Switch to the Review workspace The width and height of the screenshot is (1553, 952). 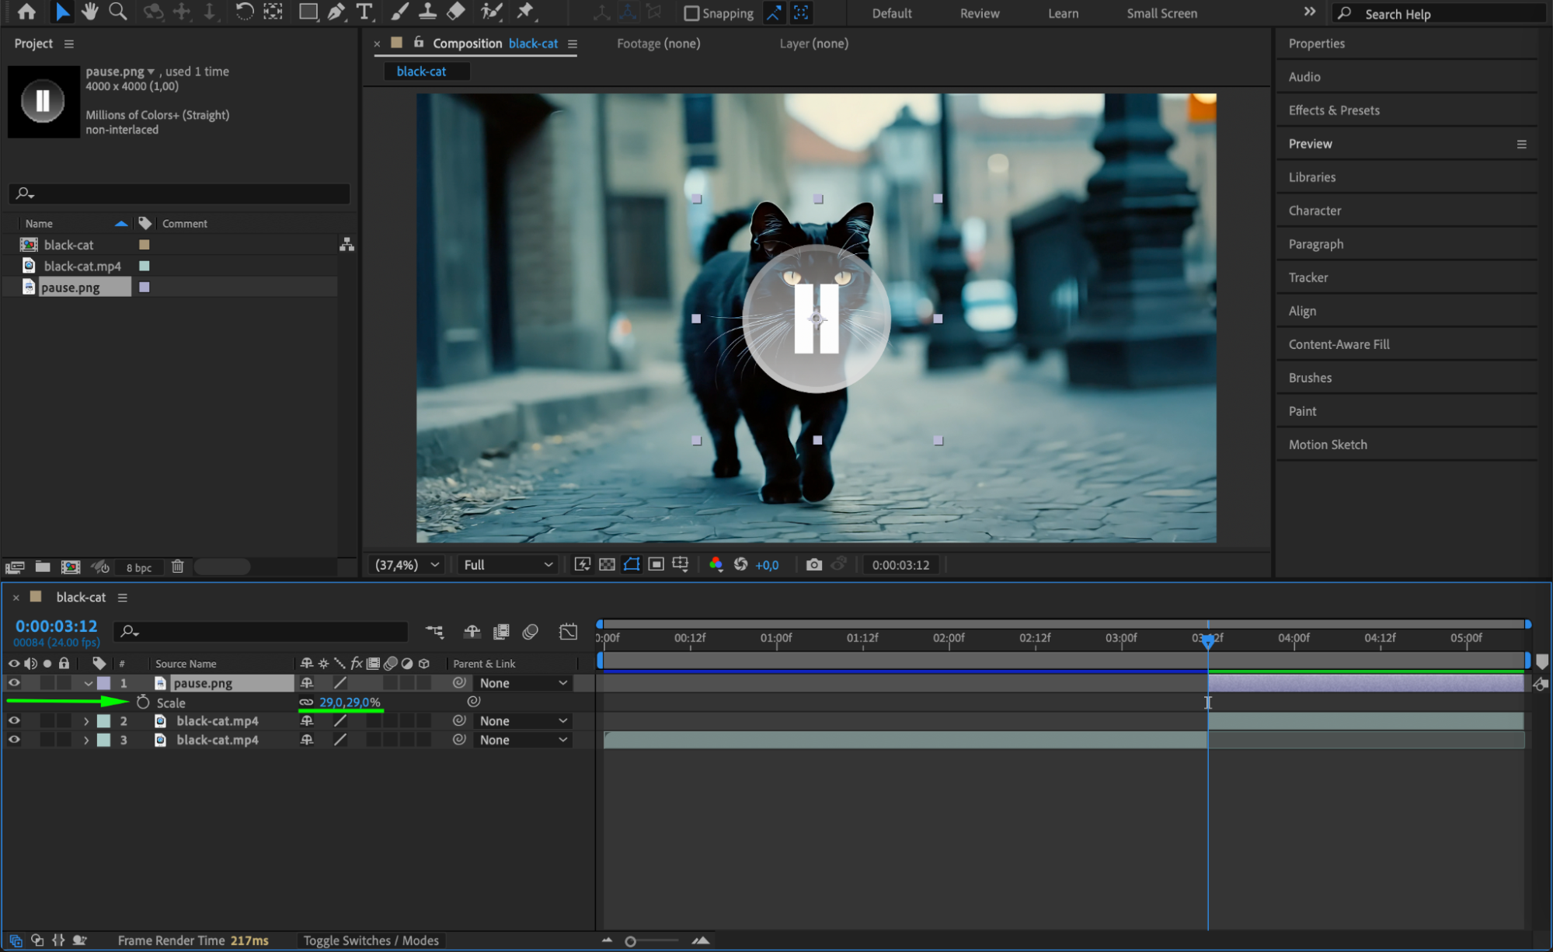click(979, 13)
